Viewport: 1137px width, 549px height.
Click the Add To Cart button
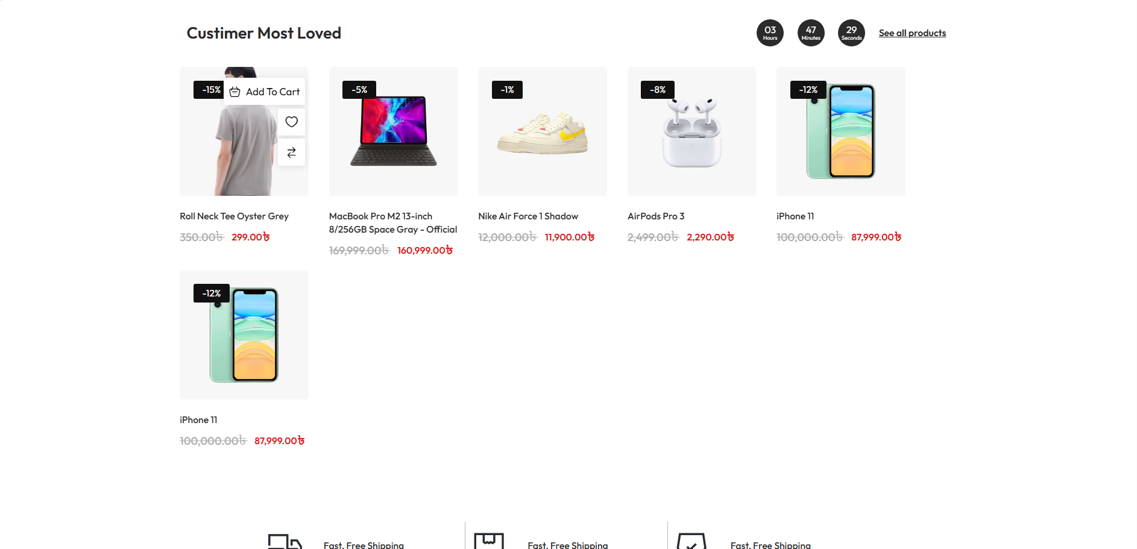tap(265, 92)
